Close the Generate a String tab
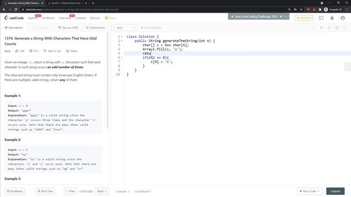 42,3
